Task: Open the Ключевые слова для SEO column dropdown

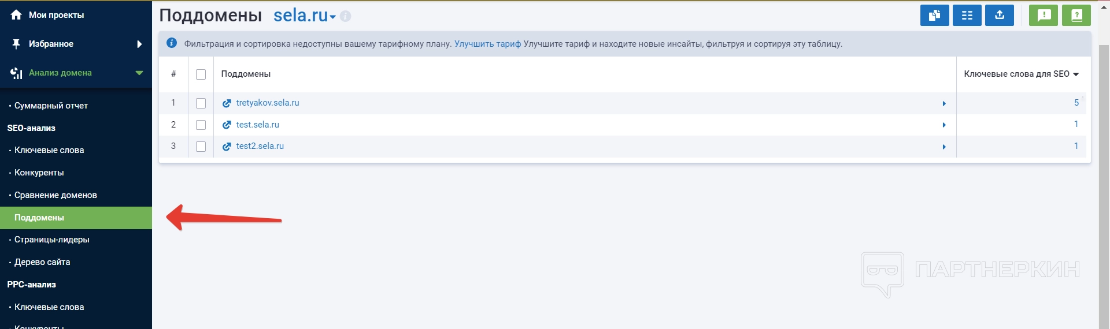Action: click(x=1076, y=74)
